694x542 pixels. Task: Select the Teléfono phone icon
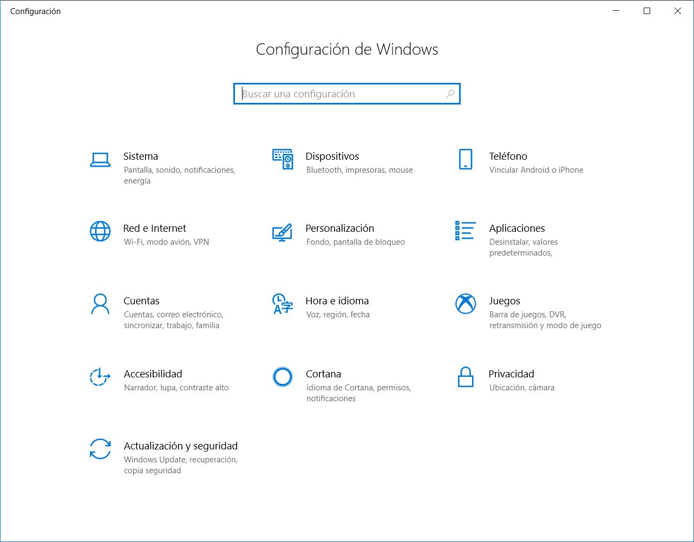tap(466, 159)
